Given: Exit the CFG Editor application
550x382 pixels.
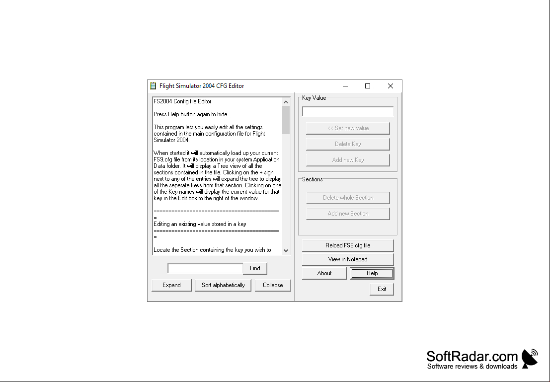Looking at the screenshot, I should pyautogui.click(x=382, y=289).
